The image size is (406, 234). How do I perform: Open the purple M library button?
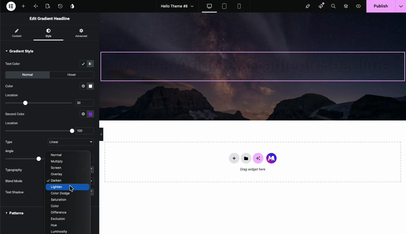point(271,158)
